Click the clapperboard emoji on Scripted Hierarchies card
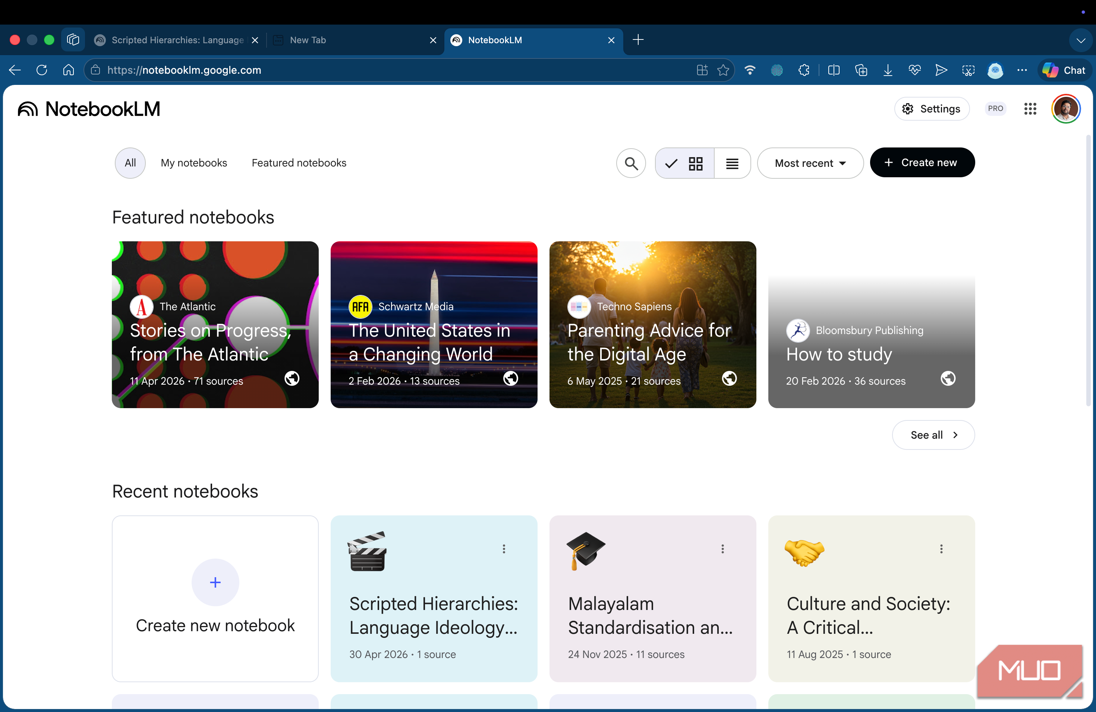1096x712 pixels. pyautogui.click(x=367, y=552)
